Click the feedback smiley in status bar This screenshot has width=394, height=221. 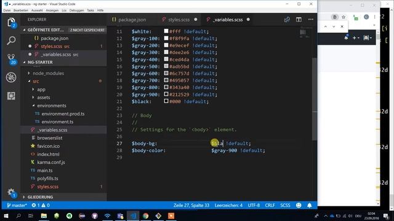[x=299, y=205]
